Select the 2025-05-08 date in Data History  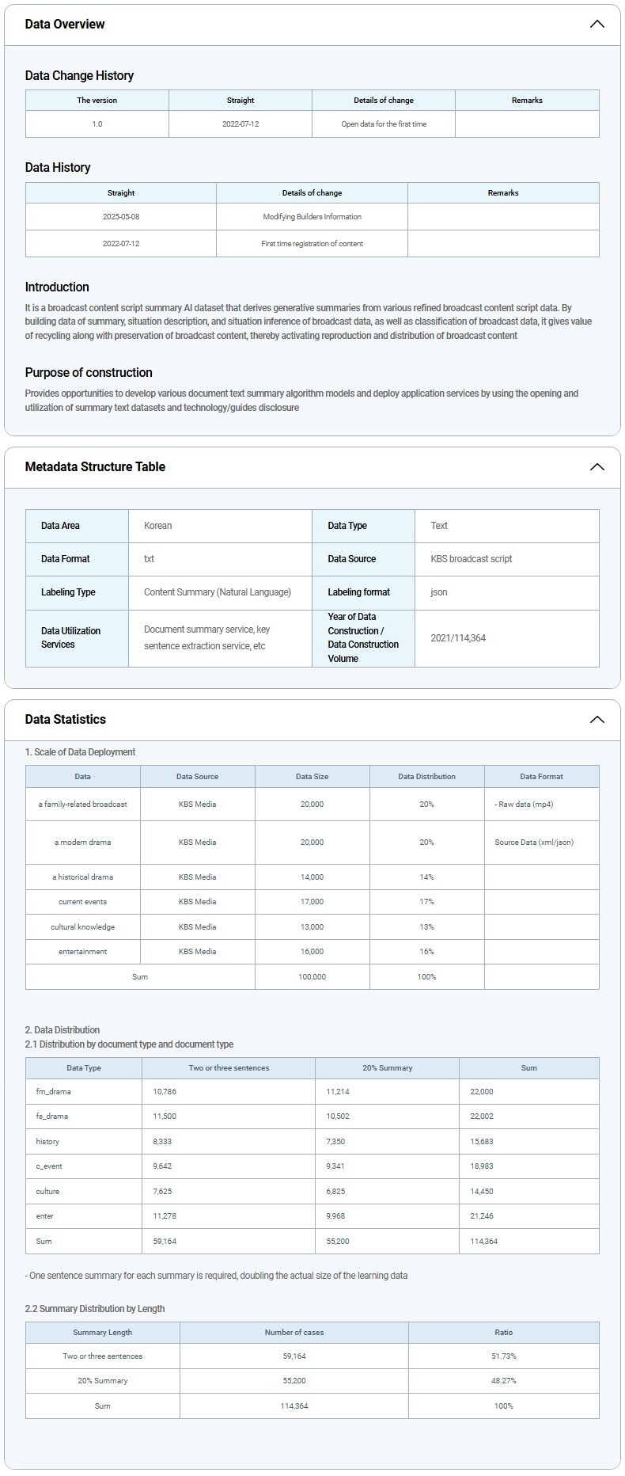pyautogui.click(x=120, y=216)
